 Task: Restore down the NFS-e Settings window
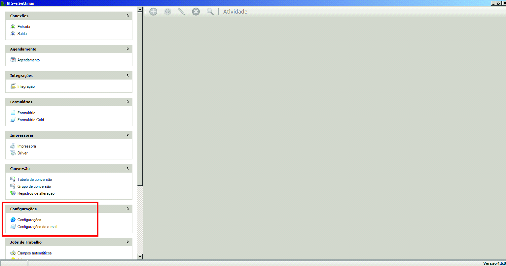coord(498,3)
